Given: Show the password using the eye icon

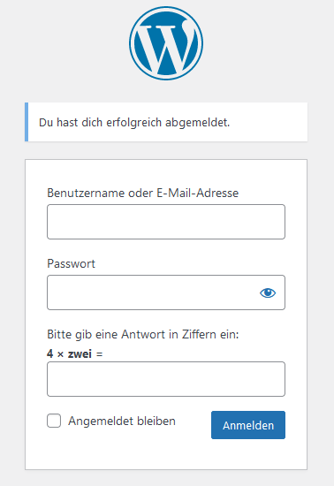Looking at the screenshot, I should [x=268, y=292].
